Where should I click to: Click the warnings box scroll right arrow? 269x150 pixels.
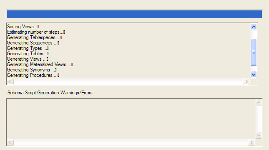pyautogui.click(x=251, y=142)
